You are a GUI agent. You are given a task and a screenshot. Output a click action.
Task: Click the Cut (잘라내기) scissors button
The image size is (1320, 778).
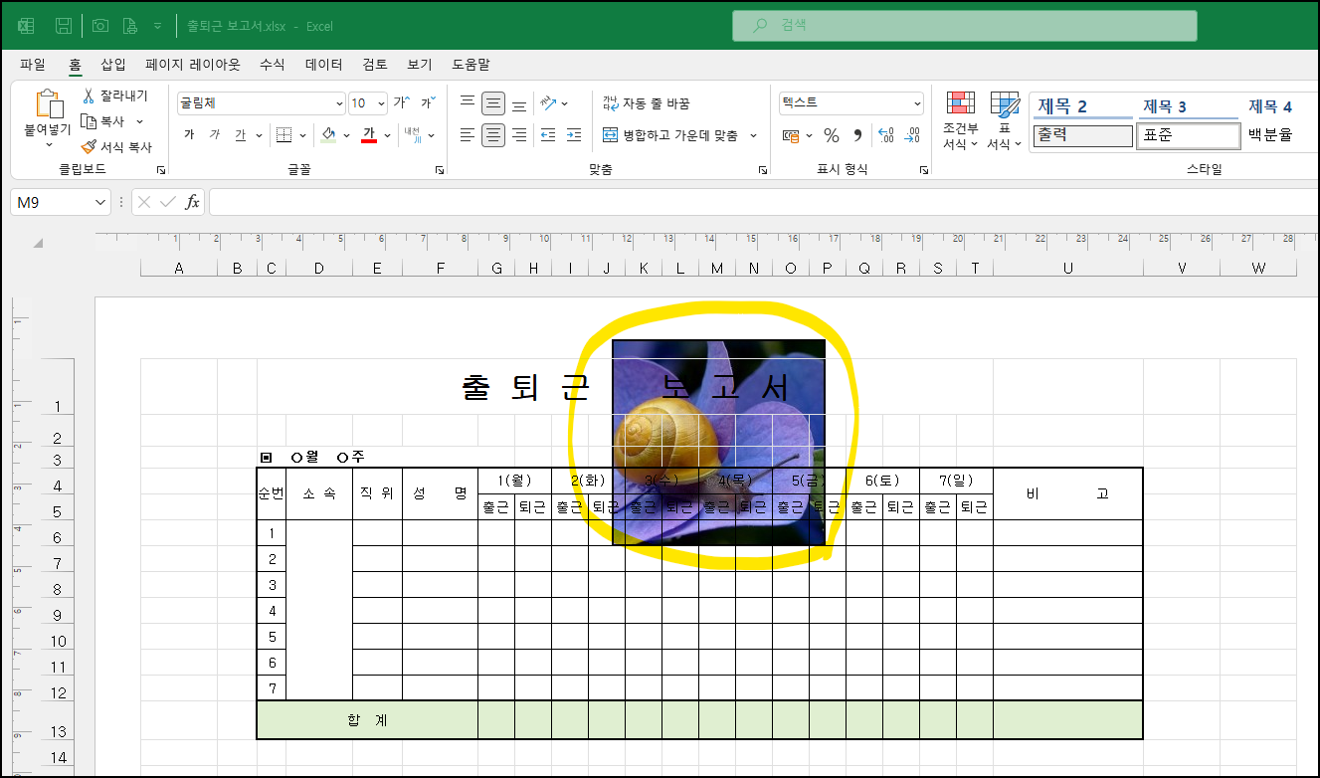click(114, 96)
